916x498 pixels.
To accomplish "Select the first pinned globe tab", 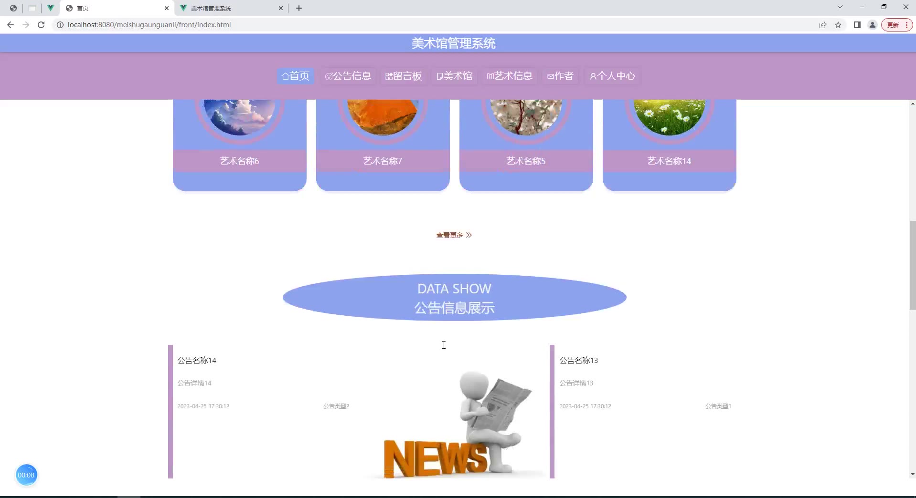I will coord(13,8).
